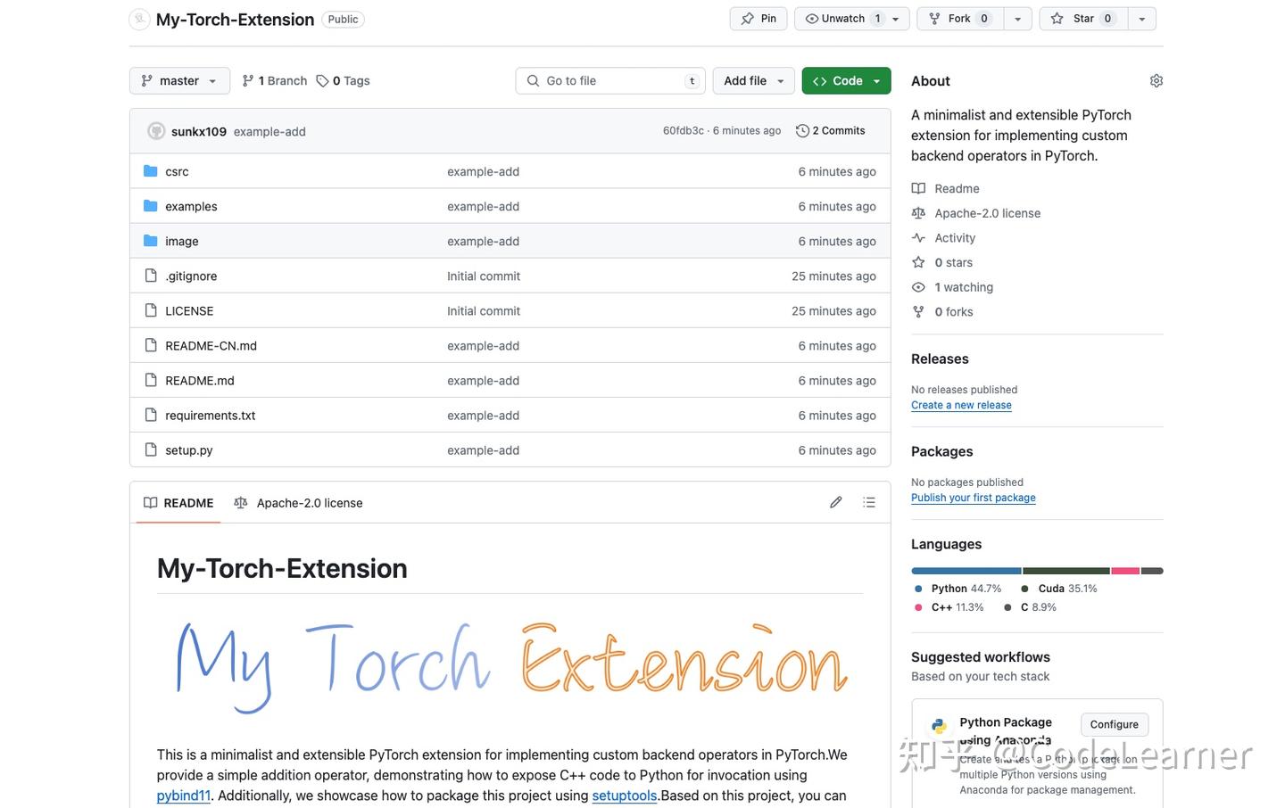Image resolution: width=1285 pixels, height=808 pixels.
Task: Open the csrc folder
Action: (177, 171)
